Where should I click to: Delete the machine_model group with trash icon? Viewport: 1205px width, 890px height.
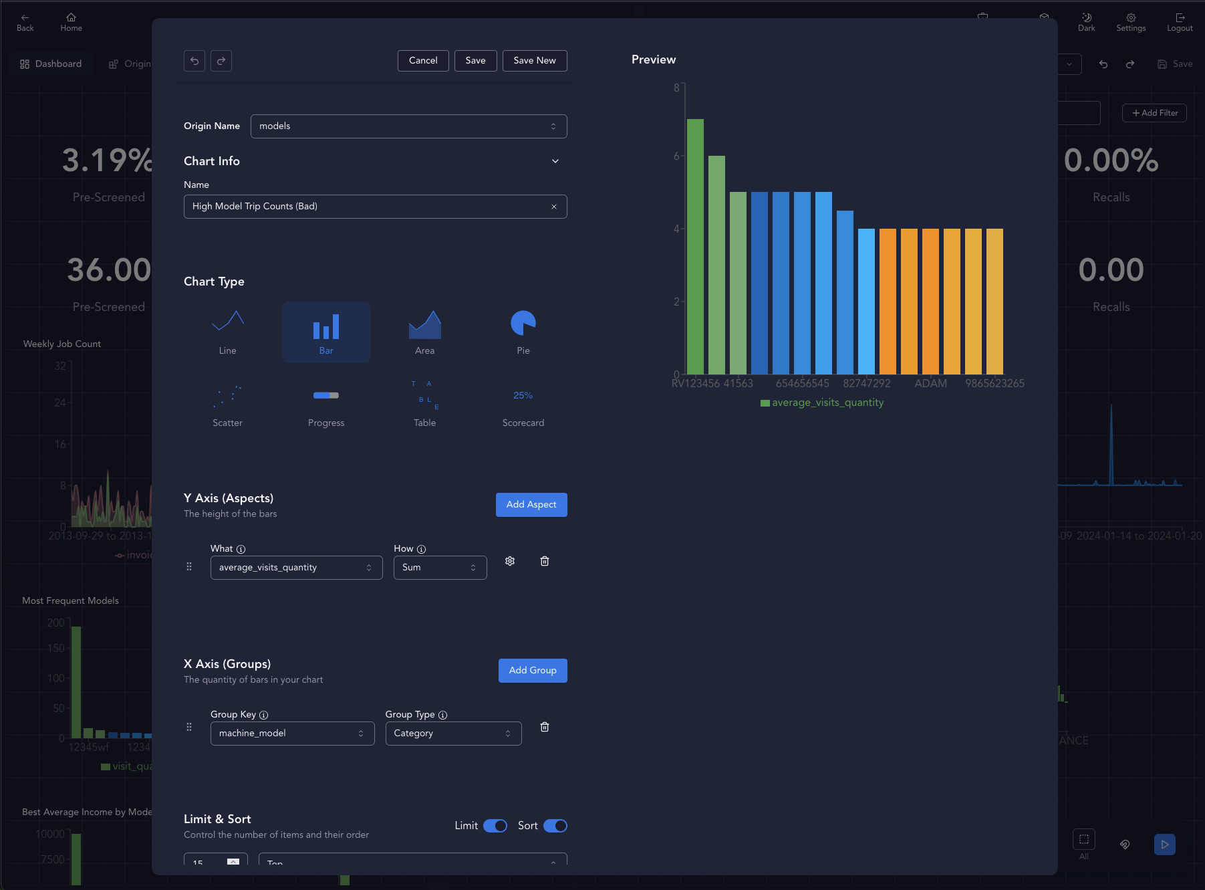pos(545,727)
